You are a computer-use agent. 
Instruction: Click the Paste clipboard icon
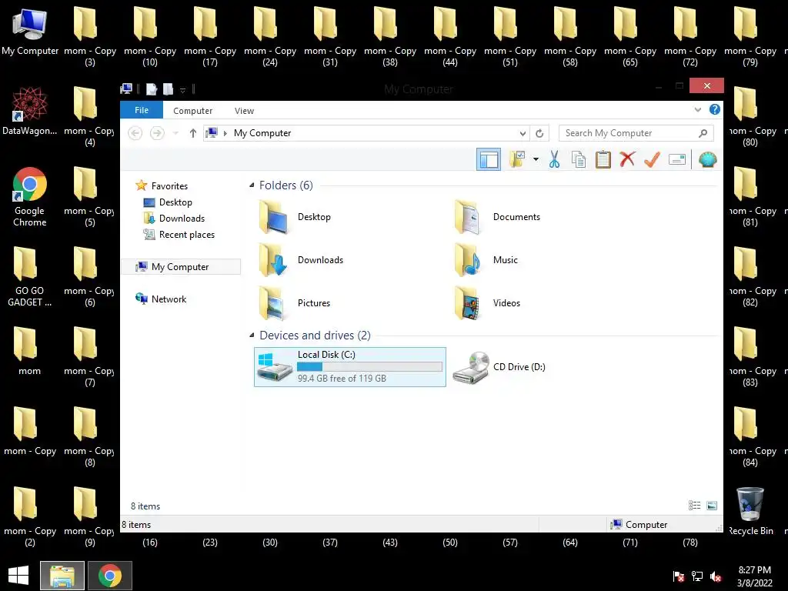603,159
